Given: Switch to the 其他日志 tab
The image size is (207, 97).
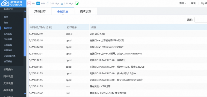Looking at the screenshot, I should (x=40, y=11).
